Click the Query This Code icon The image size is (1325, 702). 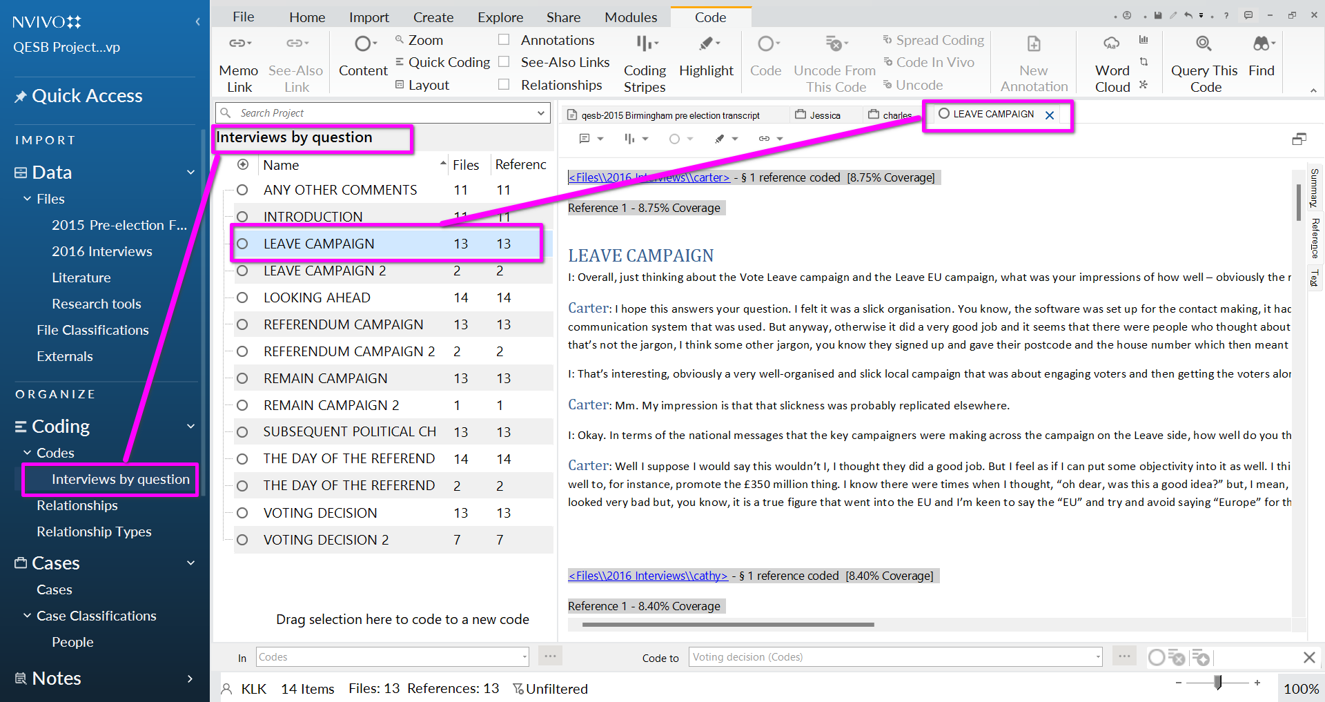click(1204, 44)
